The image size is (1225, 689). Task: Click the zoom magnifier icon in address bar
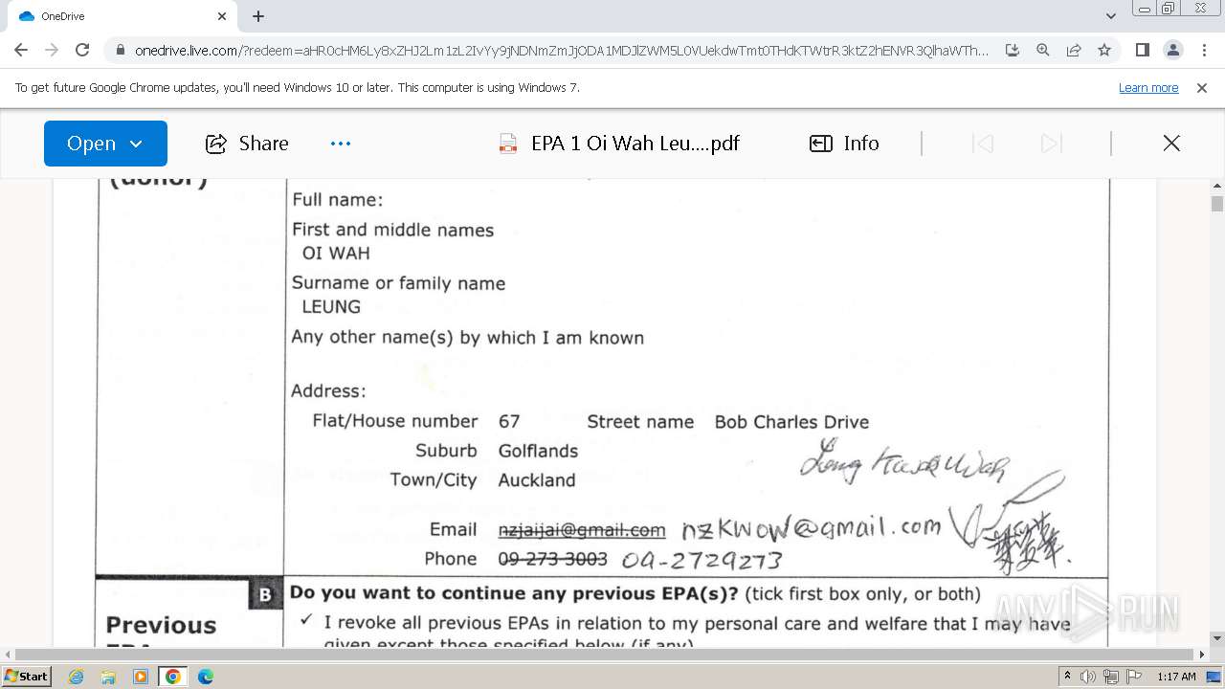click(x=1043, y=50)
